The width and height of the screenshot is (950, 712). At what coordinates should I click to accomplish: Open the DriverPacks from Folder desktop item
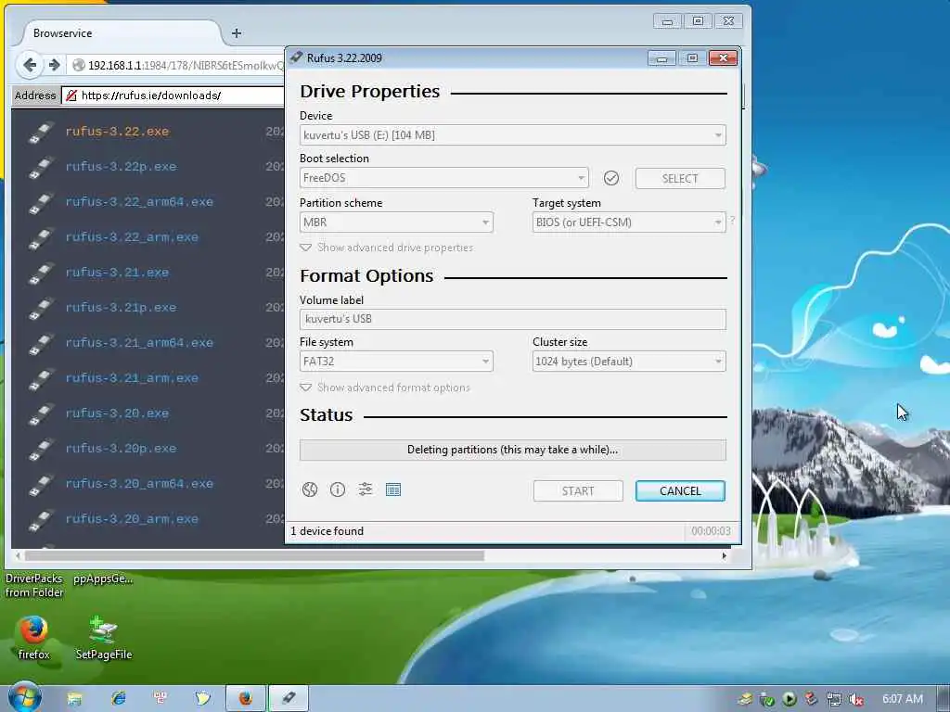pyautogui.click(x=34, y=586)
